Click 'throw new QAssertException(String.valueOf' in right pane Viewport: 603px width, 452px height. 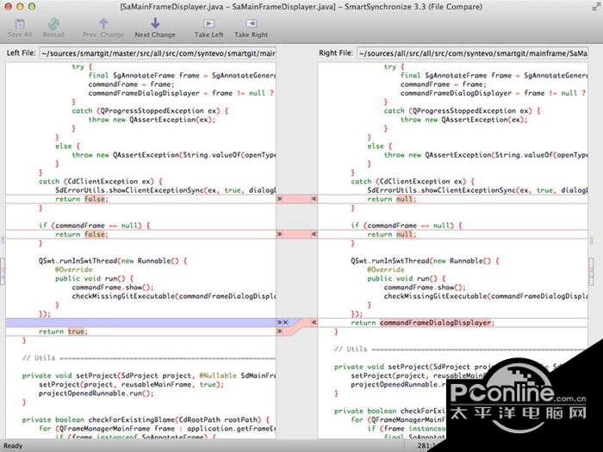pos(486,155)
